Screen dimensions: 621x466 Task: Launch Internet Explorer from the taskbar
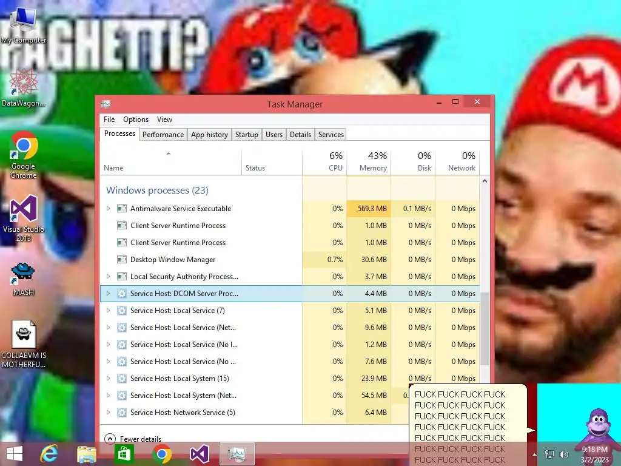point(49,454)
